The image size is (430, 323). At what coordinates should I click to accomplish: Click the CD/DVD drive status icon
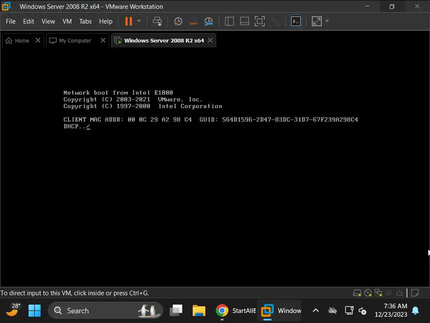(368, 293)
